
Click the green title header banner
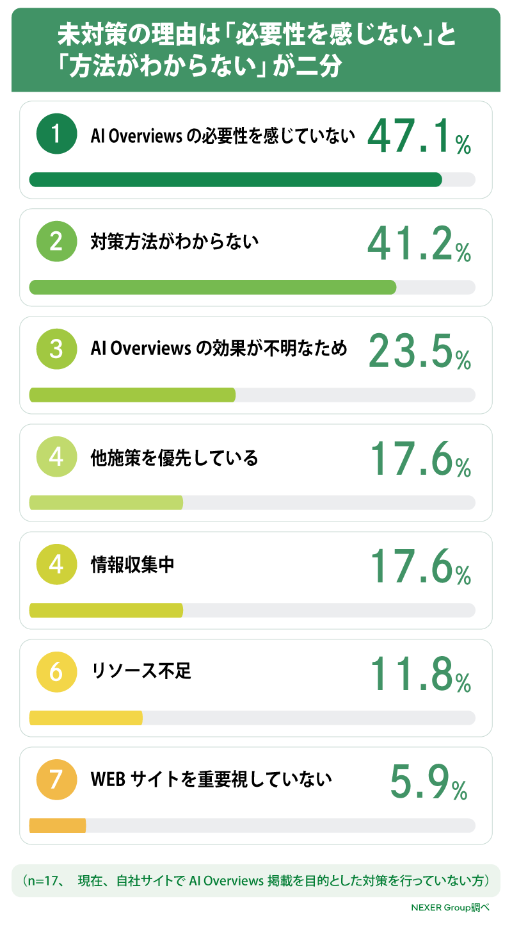click(x=256, y=50)
